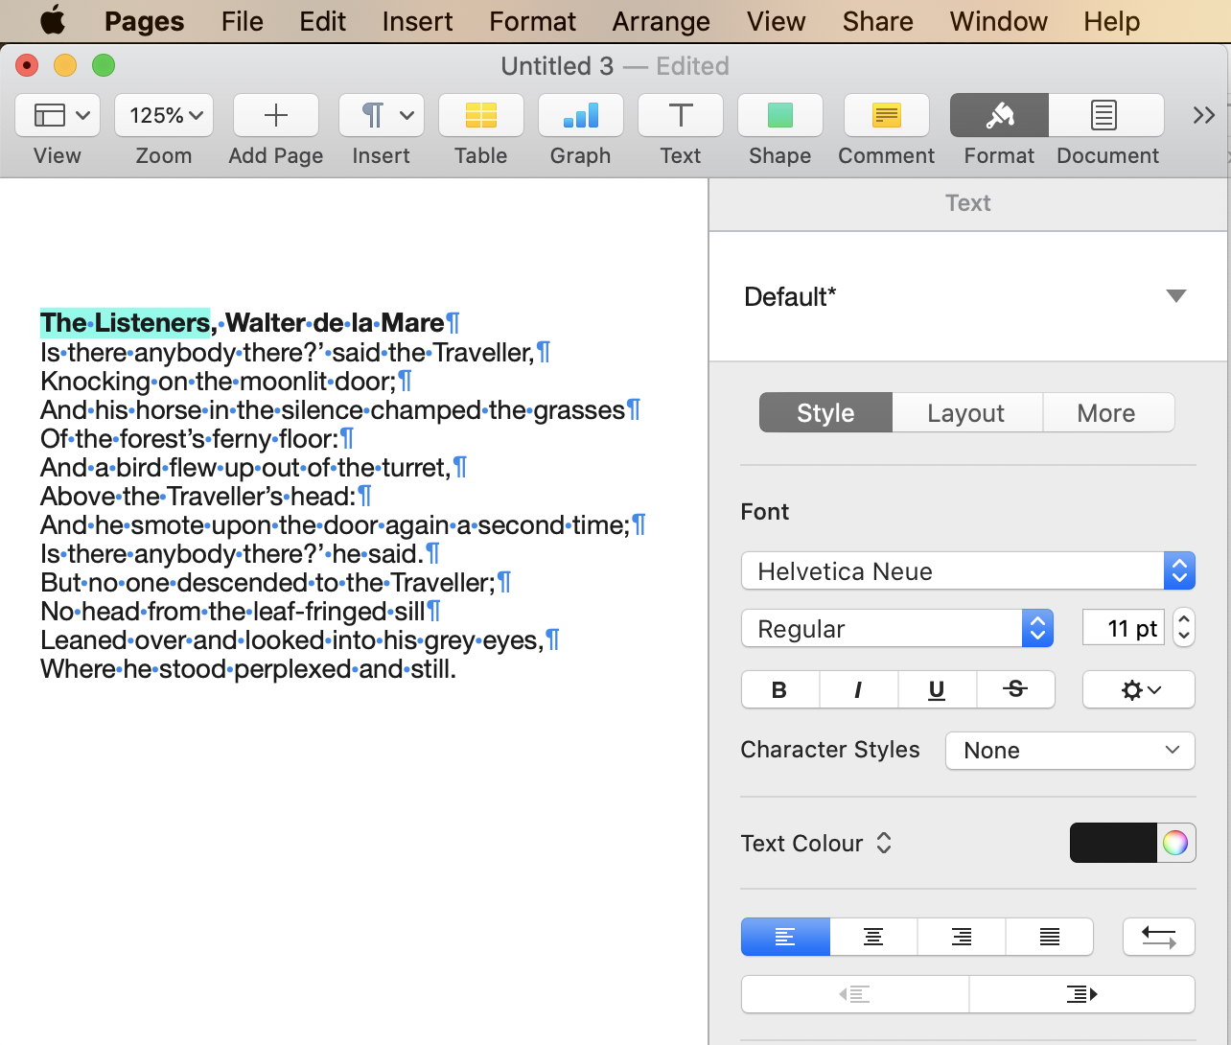Toggle Italic formatting
Screen dimensions: 1231x1045
coord(859,689)
